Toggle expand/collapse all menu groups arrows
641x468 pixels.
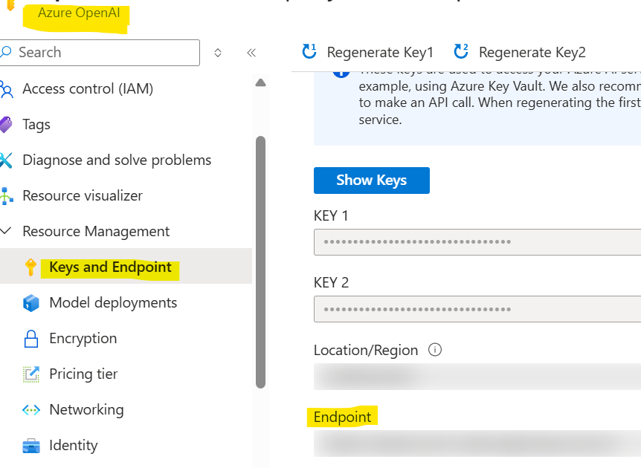(x=218, y=53)
